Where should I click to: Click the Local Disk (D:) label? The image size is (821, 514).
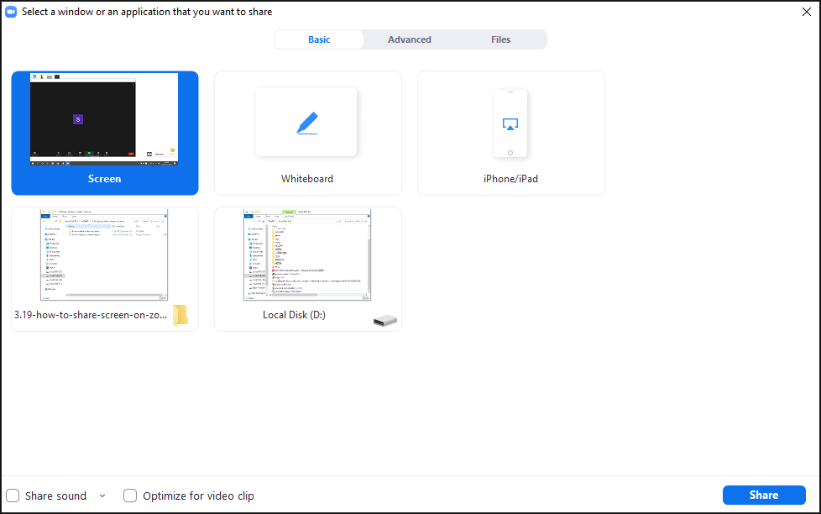(x=294, y=315)
